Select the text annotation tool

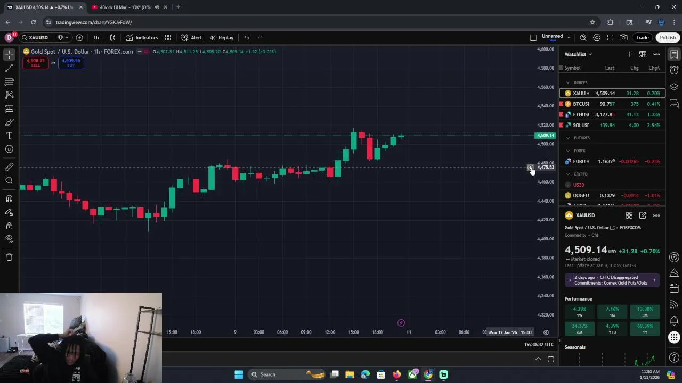pos(9,136)
